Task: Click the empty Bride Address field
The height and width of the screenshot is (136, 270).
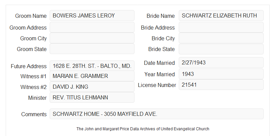Action: pos(221,27)
